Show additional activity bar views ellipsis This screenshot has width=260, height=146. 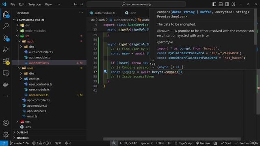(6, 96)
